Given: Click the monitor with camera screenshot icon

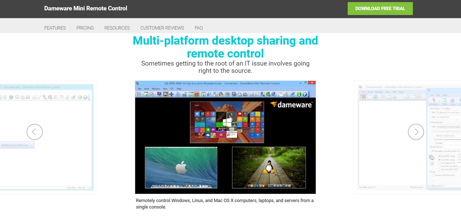Looking at the screenshot, I should (234, 94).
